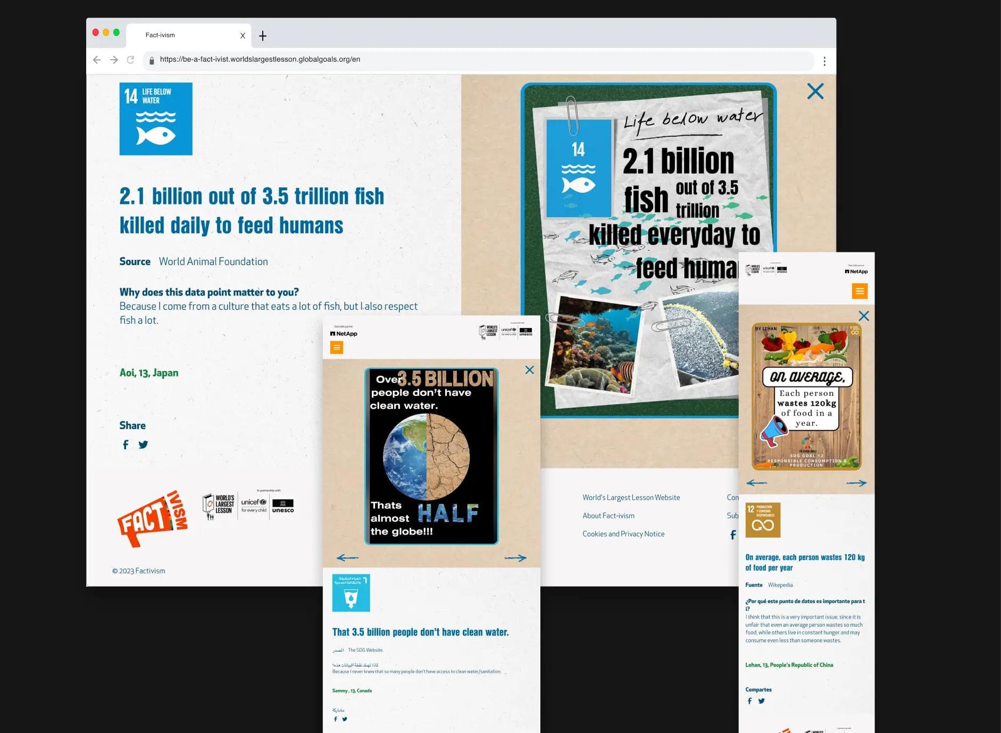Viewport: 1001px width, 733px height.
Task: Open the browser three-dot options menu
Action: click(x=824, y=61)
